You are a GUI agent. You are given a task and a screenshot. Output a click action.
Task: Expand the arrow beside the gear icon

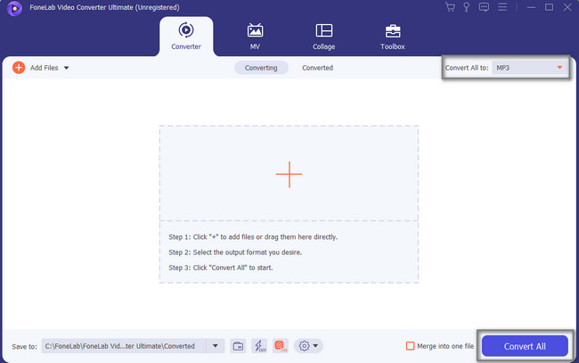315,346
